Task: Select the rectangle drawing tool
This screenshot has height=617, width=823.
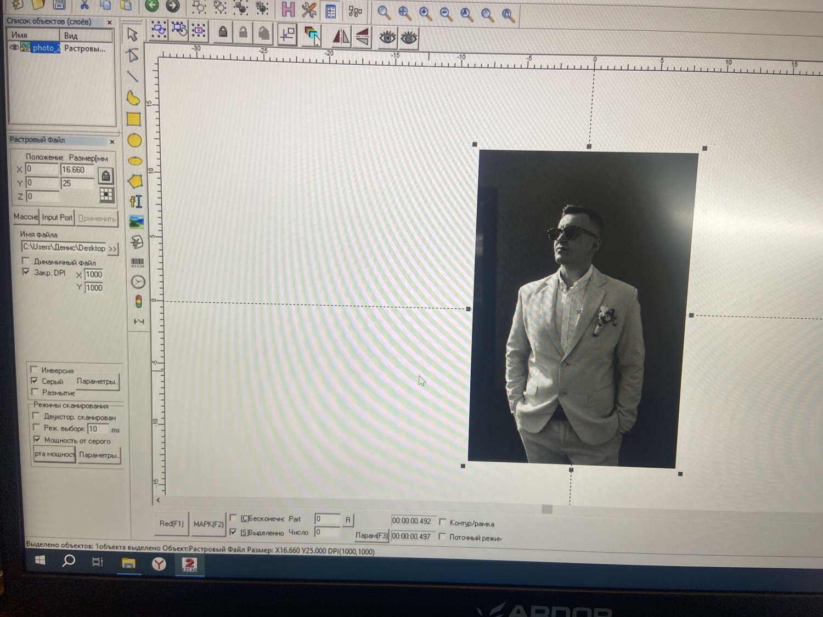Action: tap(134, 119)
